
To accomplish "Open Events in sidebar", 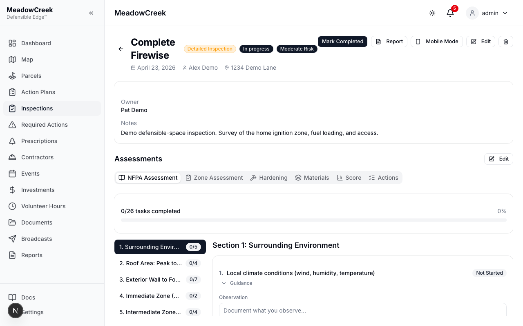I will (x=52, y=174).
